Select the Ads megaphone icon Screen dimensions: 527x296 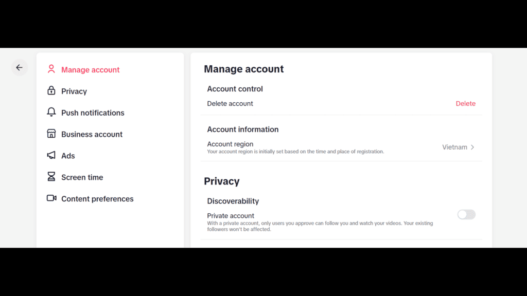[x=51, y=156]
